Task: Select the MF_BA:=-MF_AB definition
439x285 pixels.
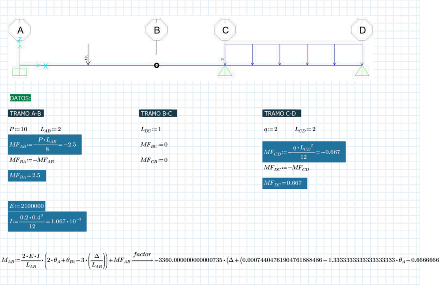Action: tap(32, 160)
